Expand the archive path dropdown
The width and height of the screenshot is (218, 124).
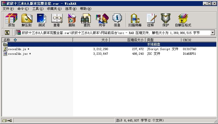coord(213,33)
